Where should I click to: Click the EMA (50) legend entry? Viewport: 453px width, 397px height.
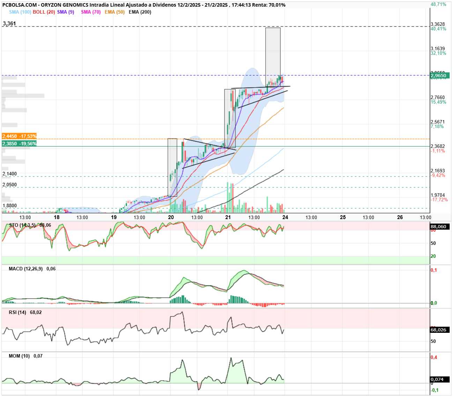click(x=114, y=12)
